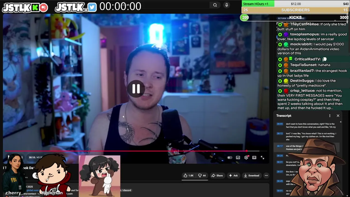Click chat username TheyCallMeRee
This screenshot has height=197, width=350.
coord(305,24)
